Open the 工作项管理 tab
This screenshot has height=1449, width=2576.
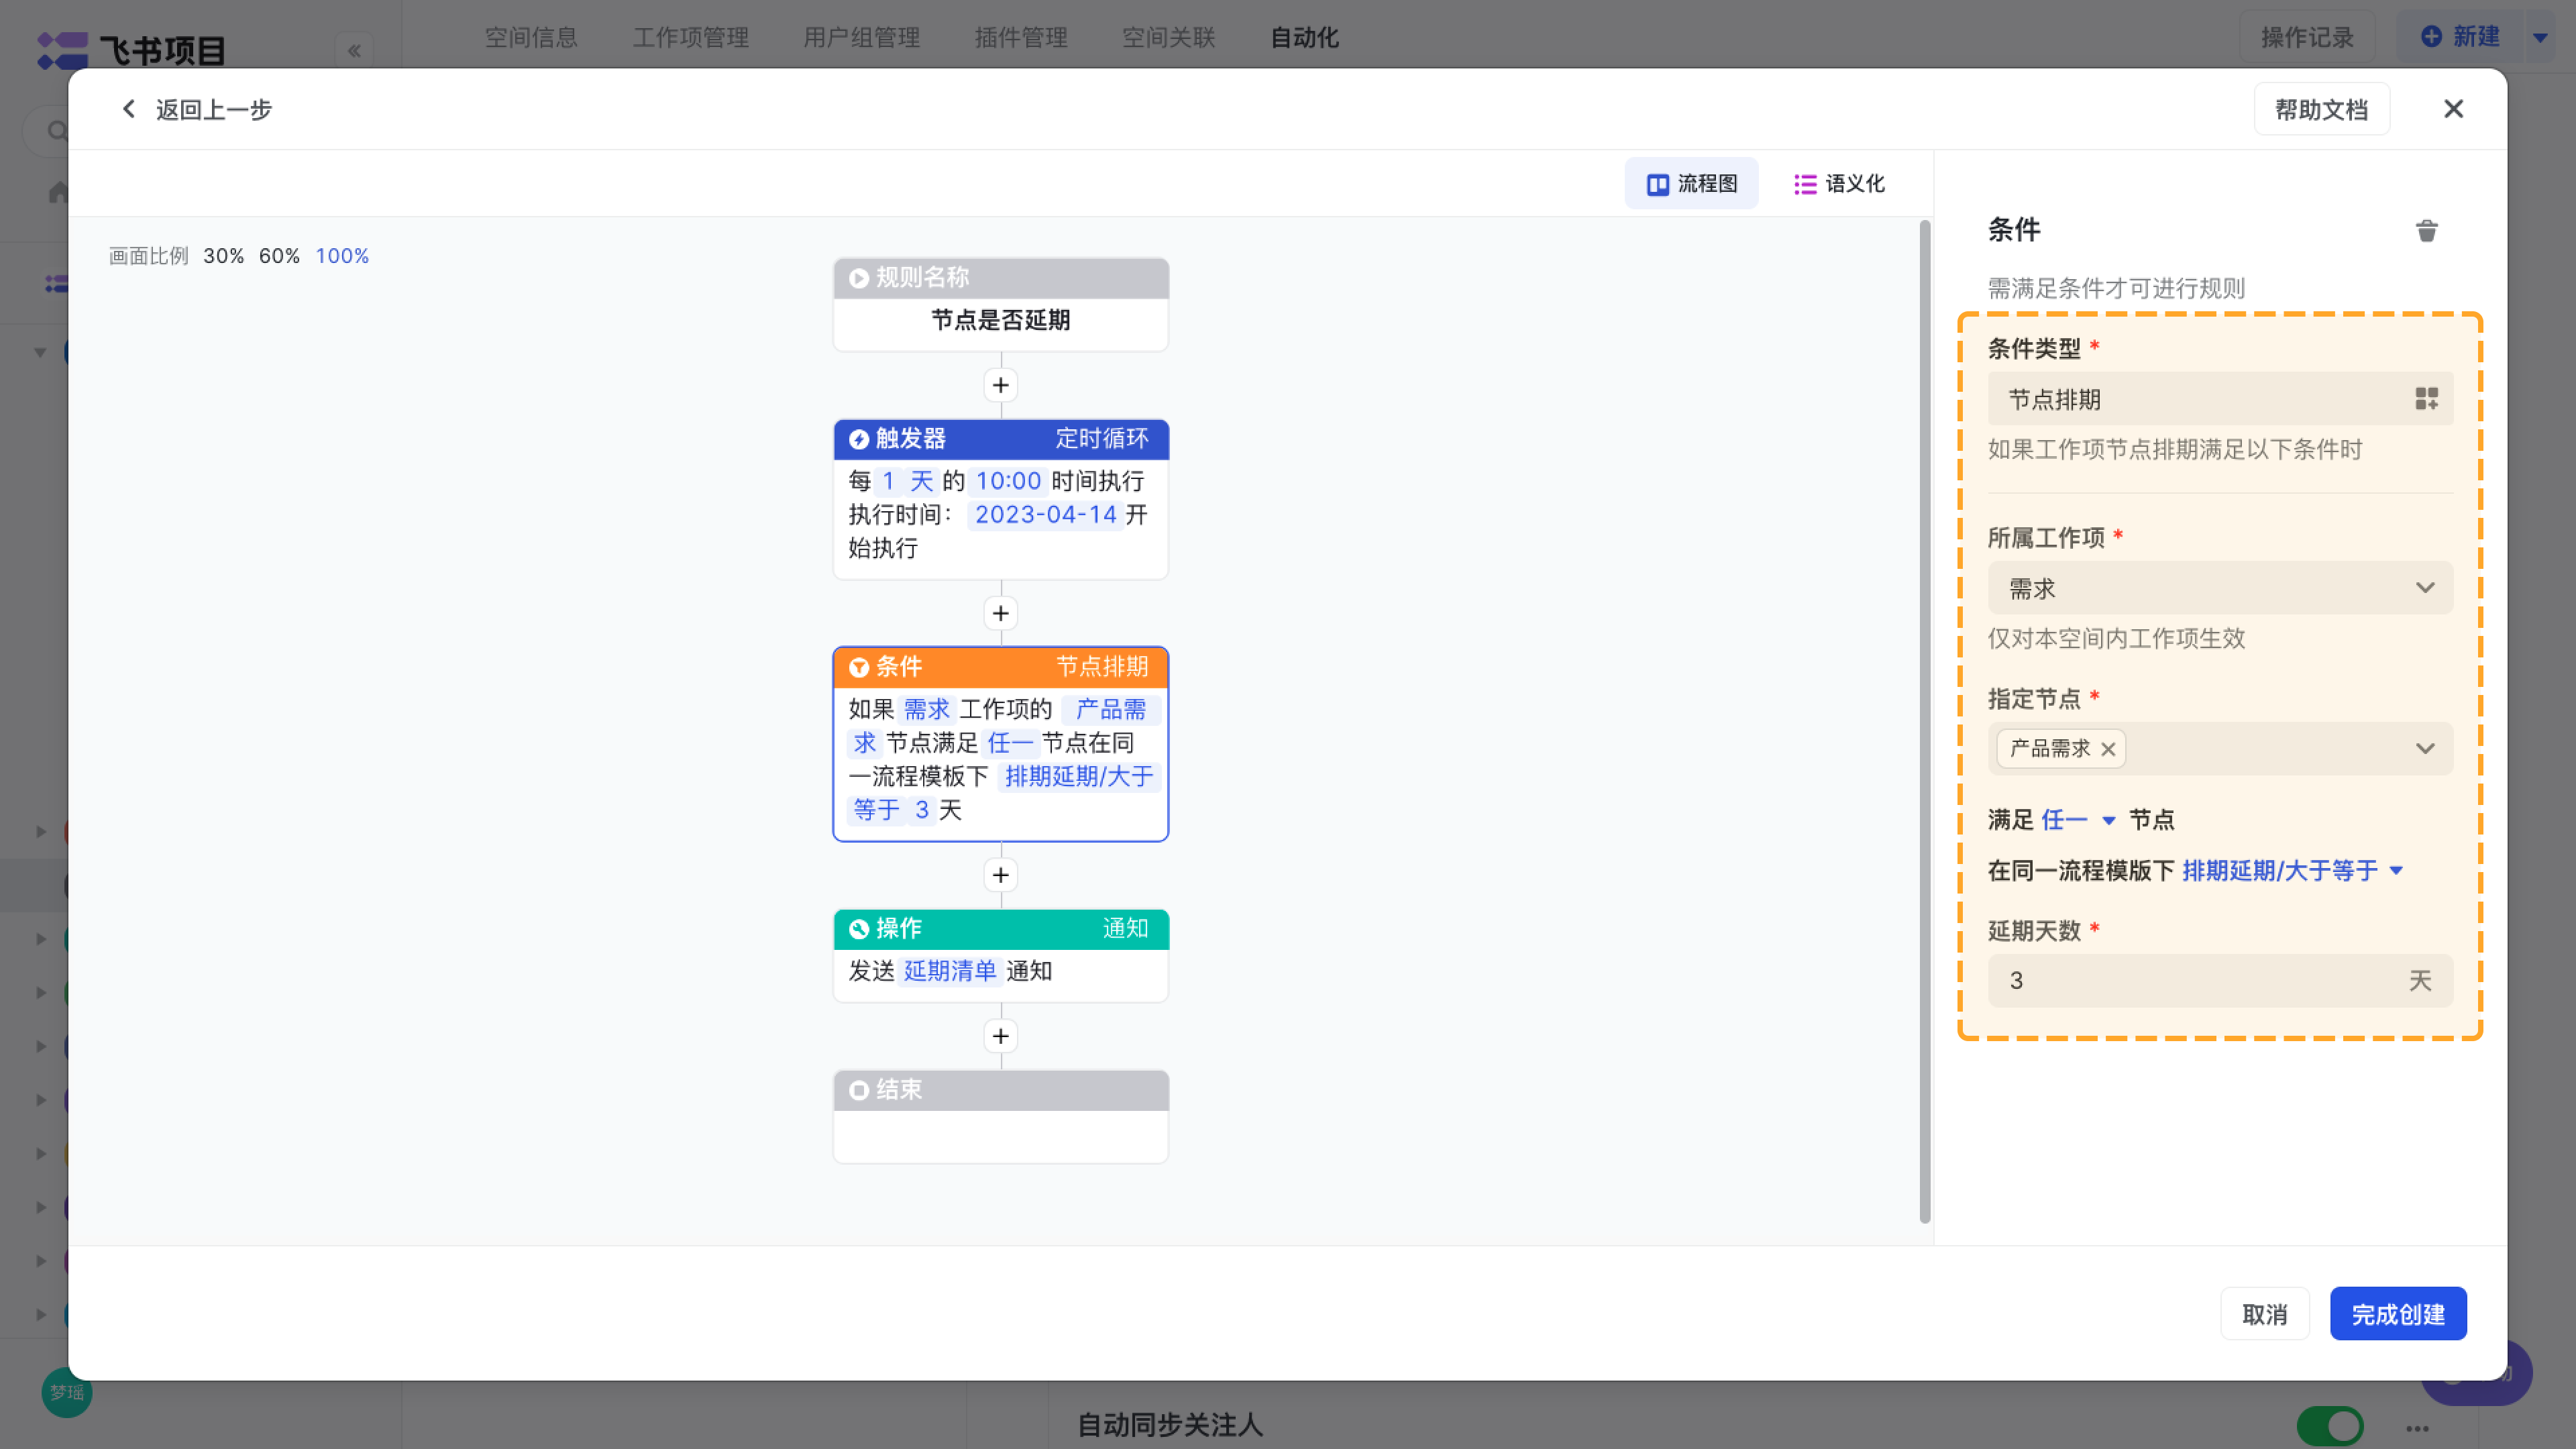[x=690, y=38]
